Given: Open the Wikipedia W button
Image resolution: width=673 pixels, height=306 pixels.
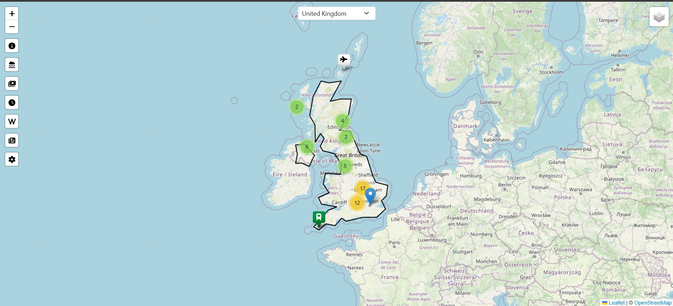Looking at the screenshot, I should coord(12,122).
